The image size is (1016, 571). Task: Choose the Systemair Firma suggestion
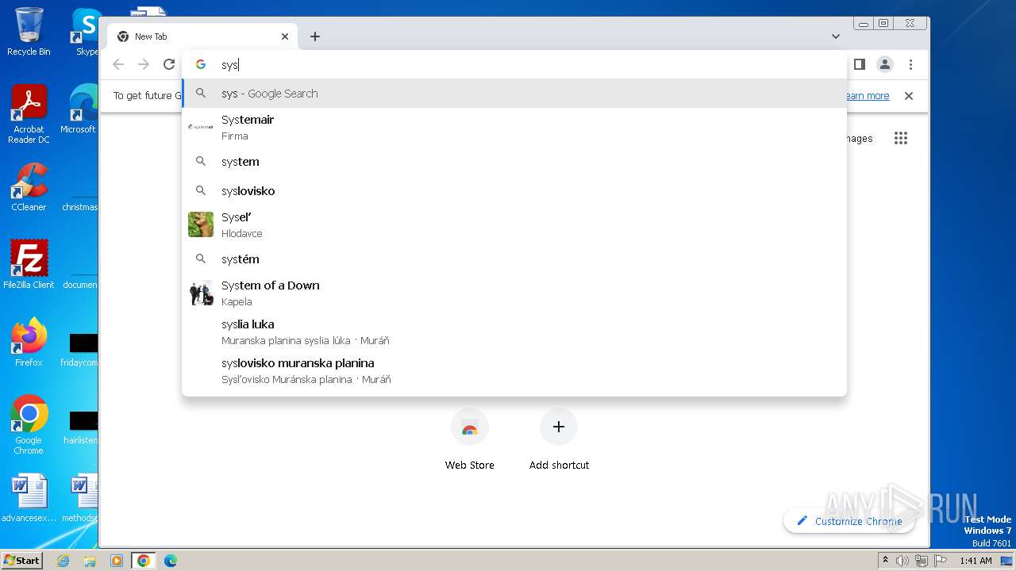tap(514, 127)
